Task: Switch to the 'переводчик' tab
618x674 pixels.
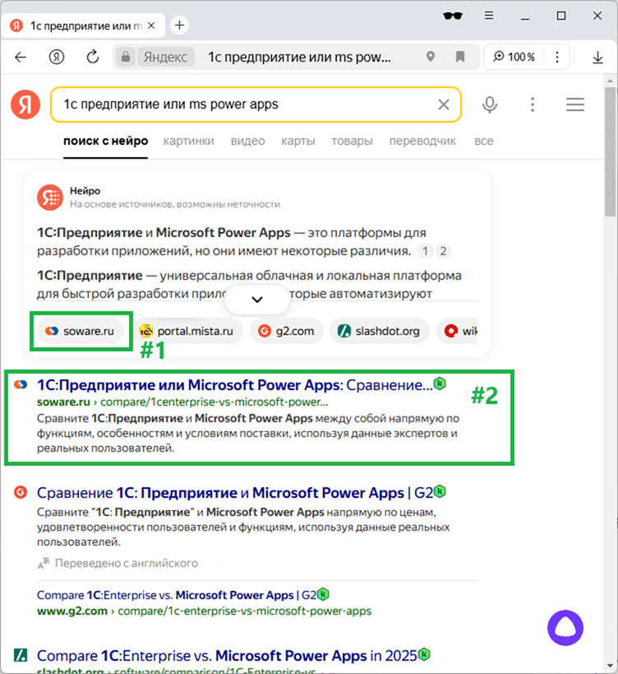Action: pyautogui.click(x=422, y=141)
